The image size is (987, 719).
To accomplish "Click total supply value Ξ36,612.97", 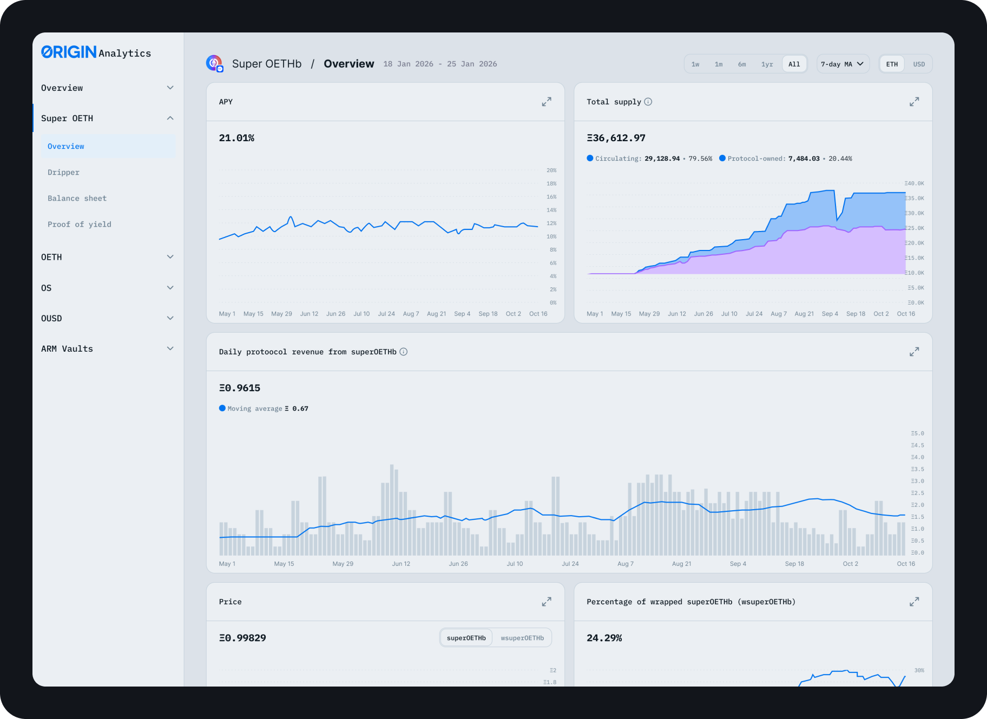I will pos(616,138).
